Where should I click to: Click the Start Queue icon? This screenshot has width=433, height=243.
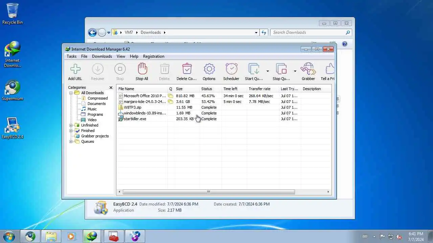point(254,69)
